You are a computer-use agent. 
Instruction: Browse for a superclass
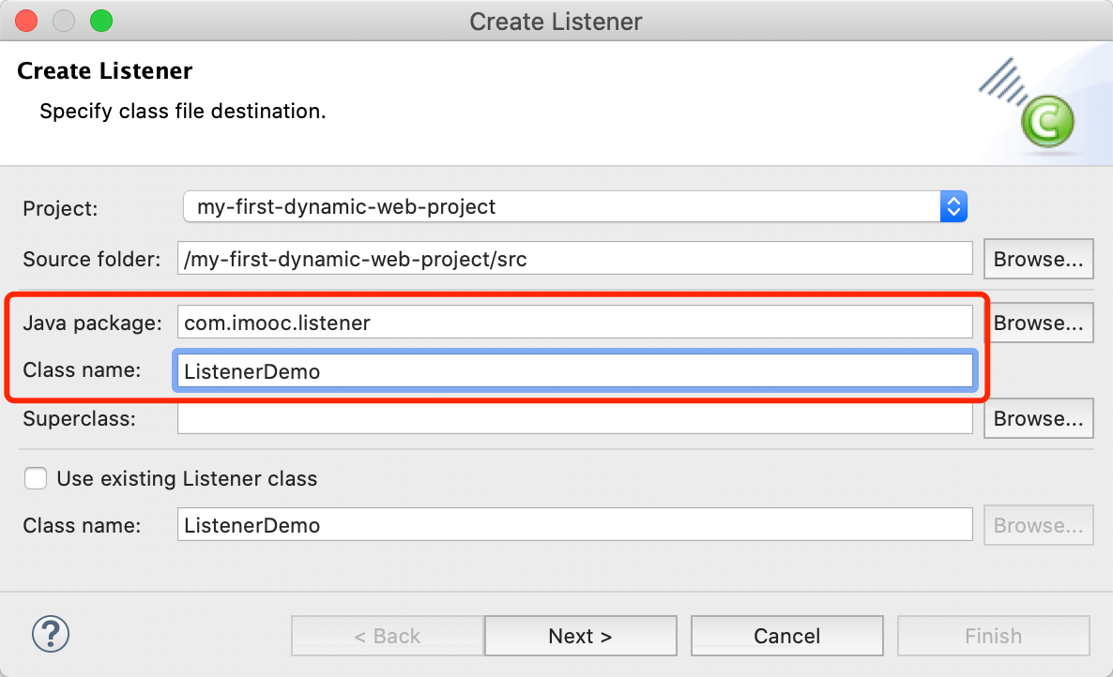click(x=1038, y=418)
